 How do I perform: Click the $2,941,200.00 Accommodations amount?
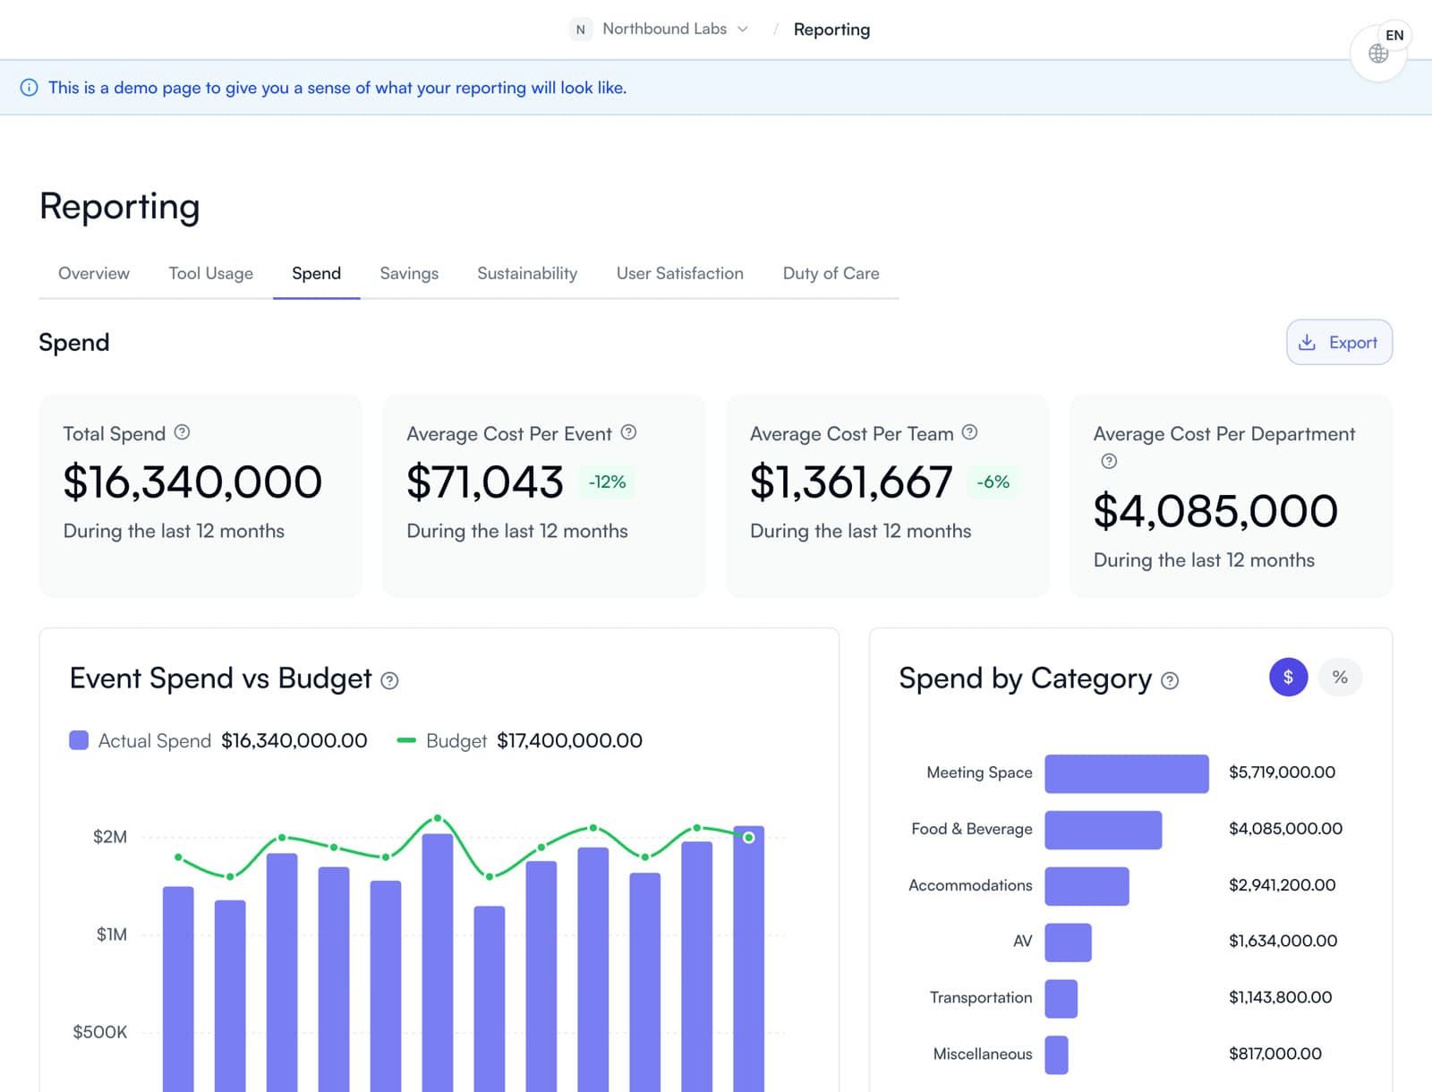1282,885
